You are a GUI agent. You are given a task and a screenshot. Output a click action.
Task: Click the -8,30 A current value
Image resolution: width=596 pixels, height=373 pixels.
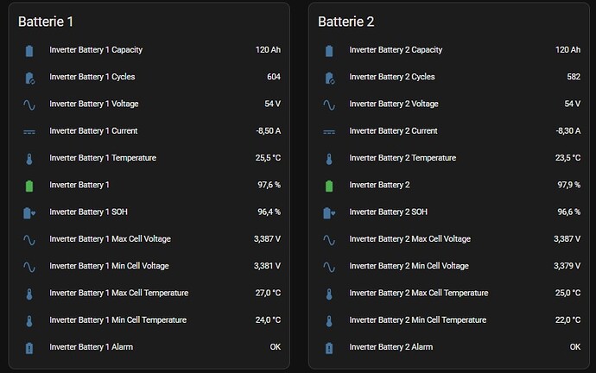[x=568, y=130]
